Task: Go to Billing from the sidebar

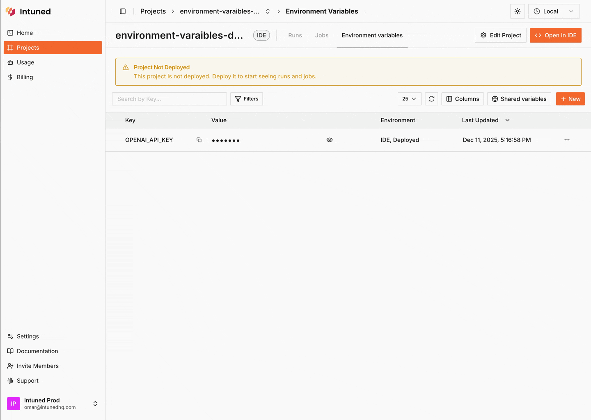Action: pyautogui.click(x=25, y=77)
